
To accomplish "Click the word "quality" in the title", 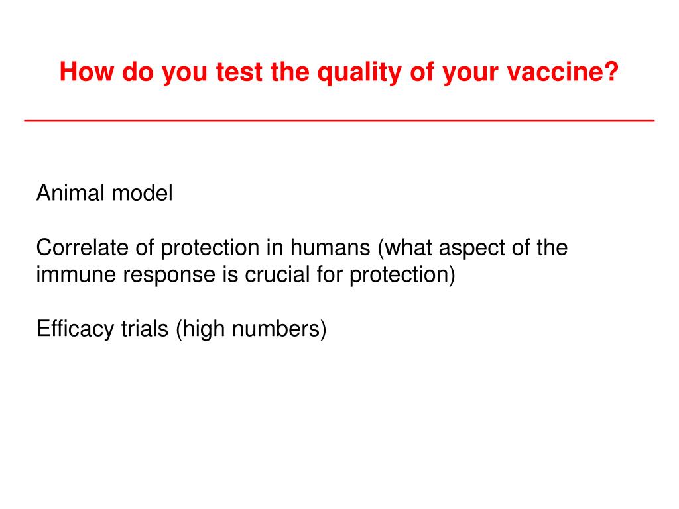I will point(359,72).
